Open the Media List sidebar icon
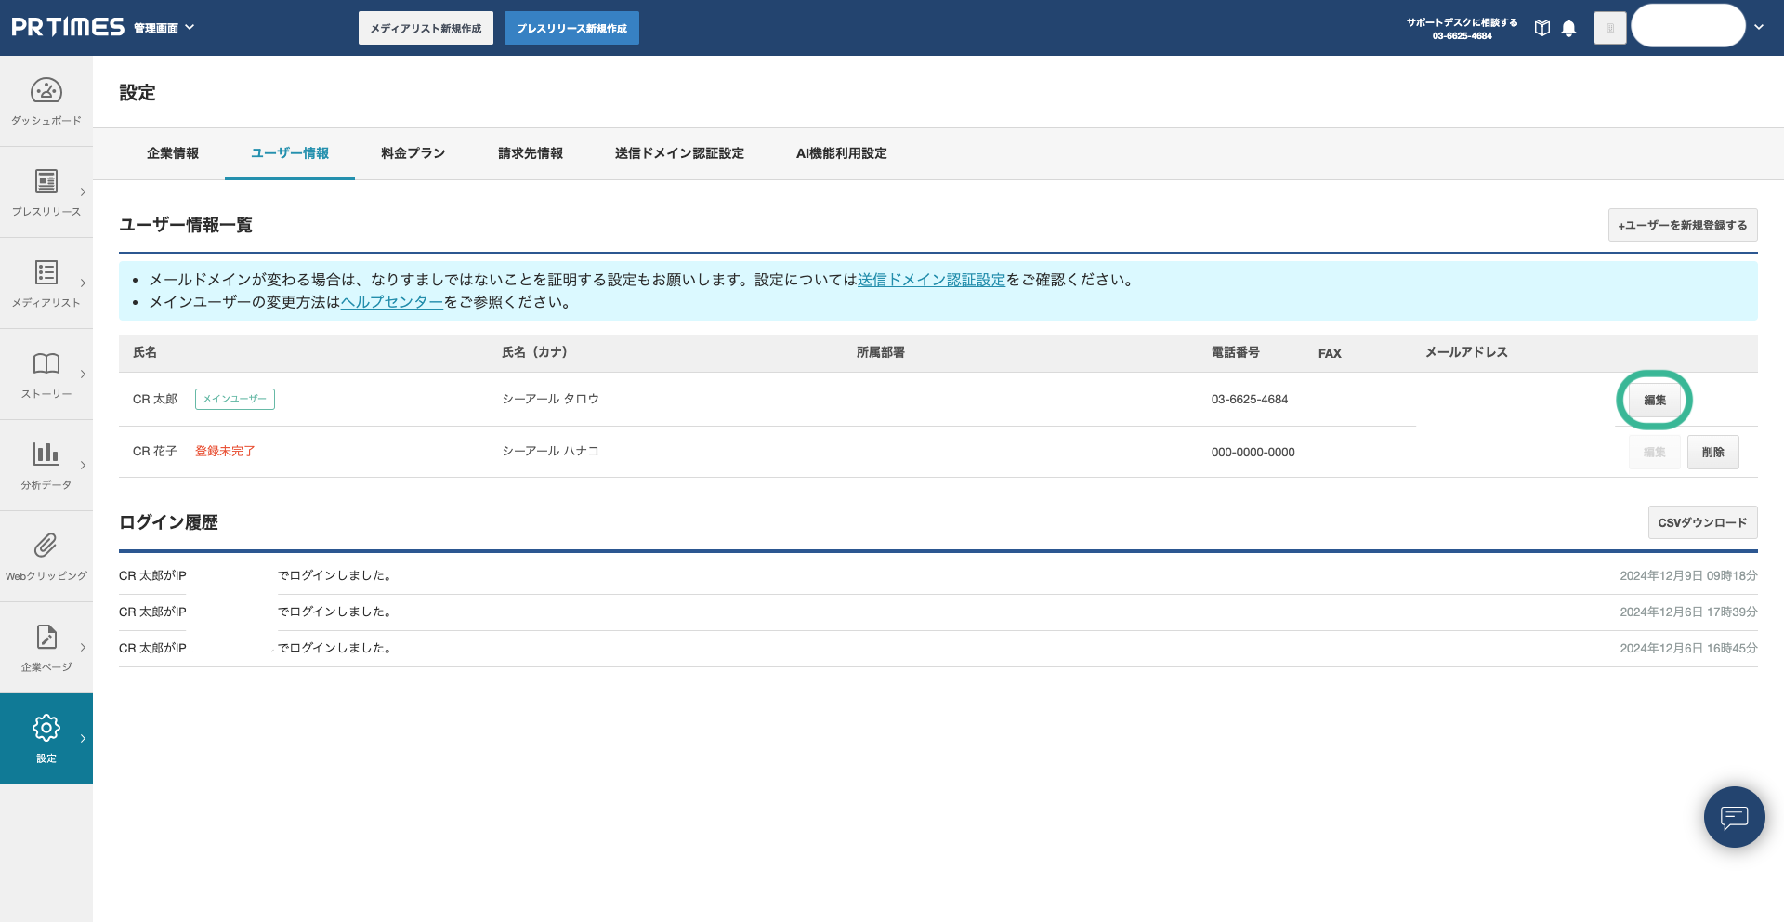Screen dimensions: 1784x922 pos(46,272)
